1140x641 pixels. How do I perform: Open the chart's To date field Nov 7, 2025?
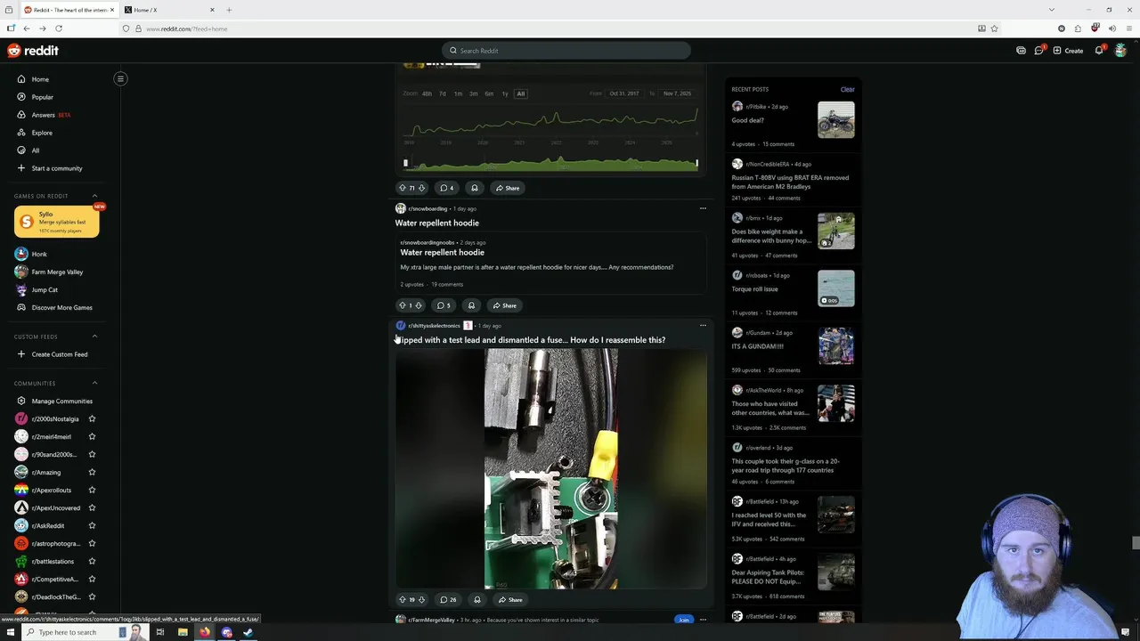click(x=677, y=93)
